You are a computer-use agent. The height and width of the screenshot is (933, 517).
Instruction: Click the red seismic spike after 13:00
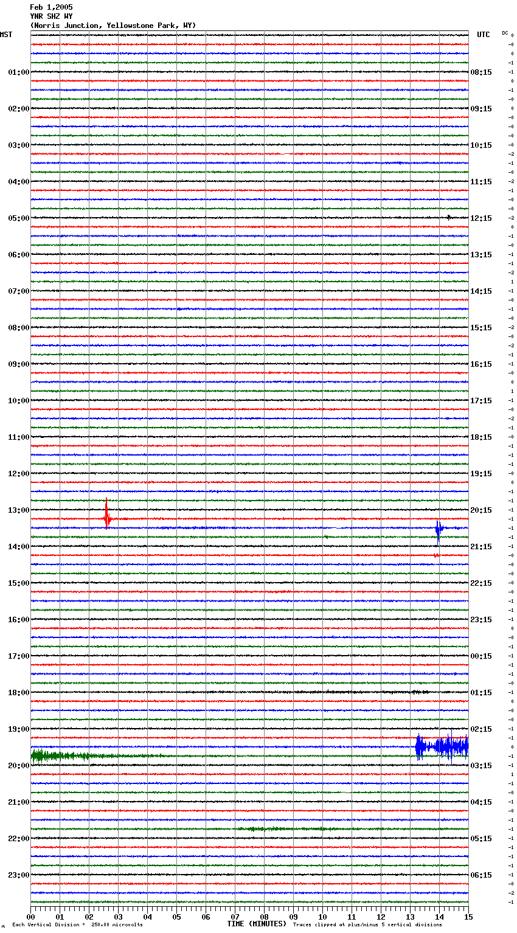coord(107,515)
